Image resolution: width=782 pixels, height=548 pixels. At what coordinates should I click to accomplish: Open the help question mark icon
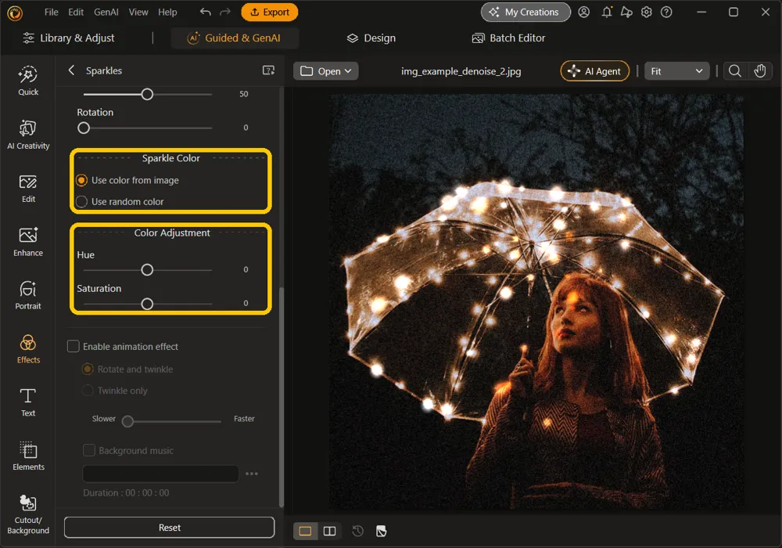(x=666, y=12)
